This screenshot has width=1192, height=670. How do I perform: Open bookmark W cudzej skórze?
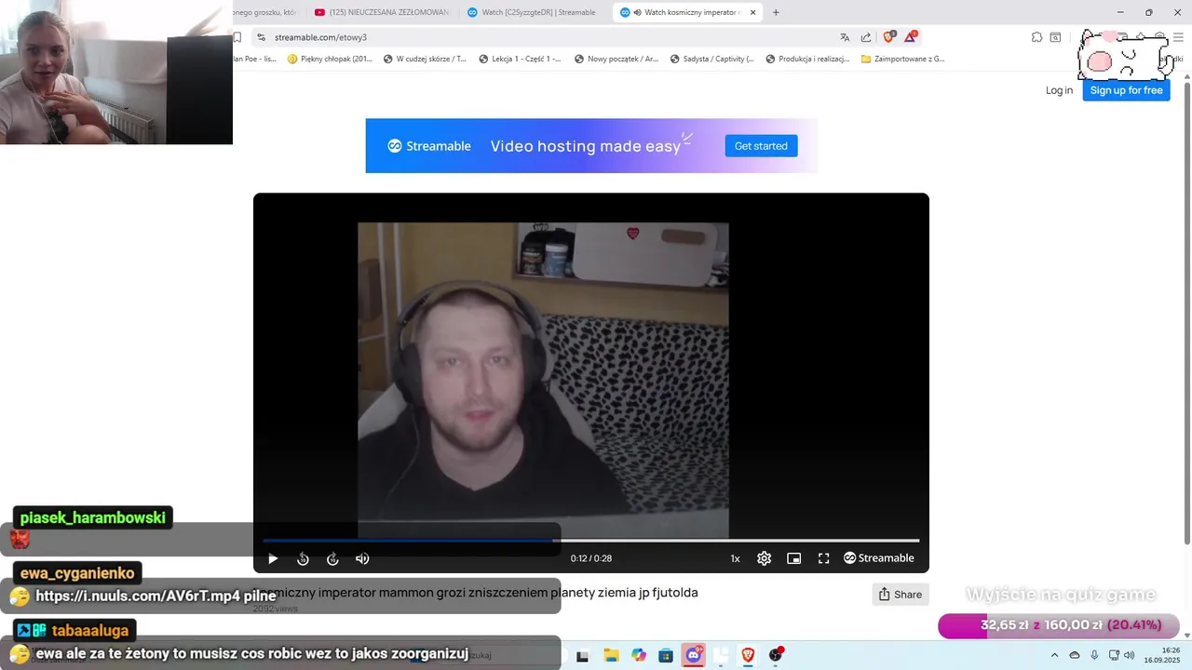pyautogui.click(x=424, y=59)
